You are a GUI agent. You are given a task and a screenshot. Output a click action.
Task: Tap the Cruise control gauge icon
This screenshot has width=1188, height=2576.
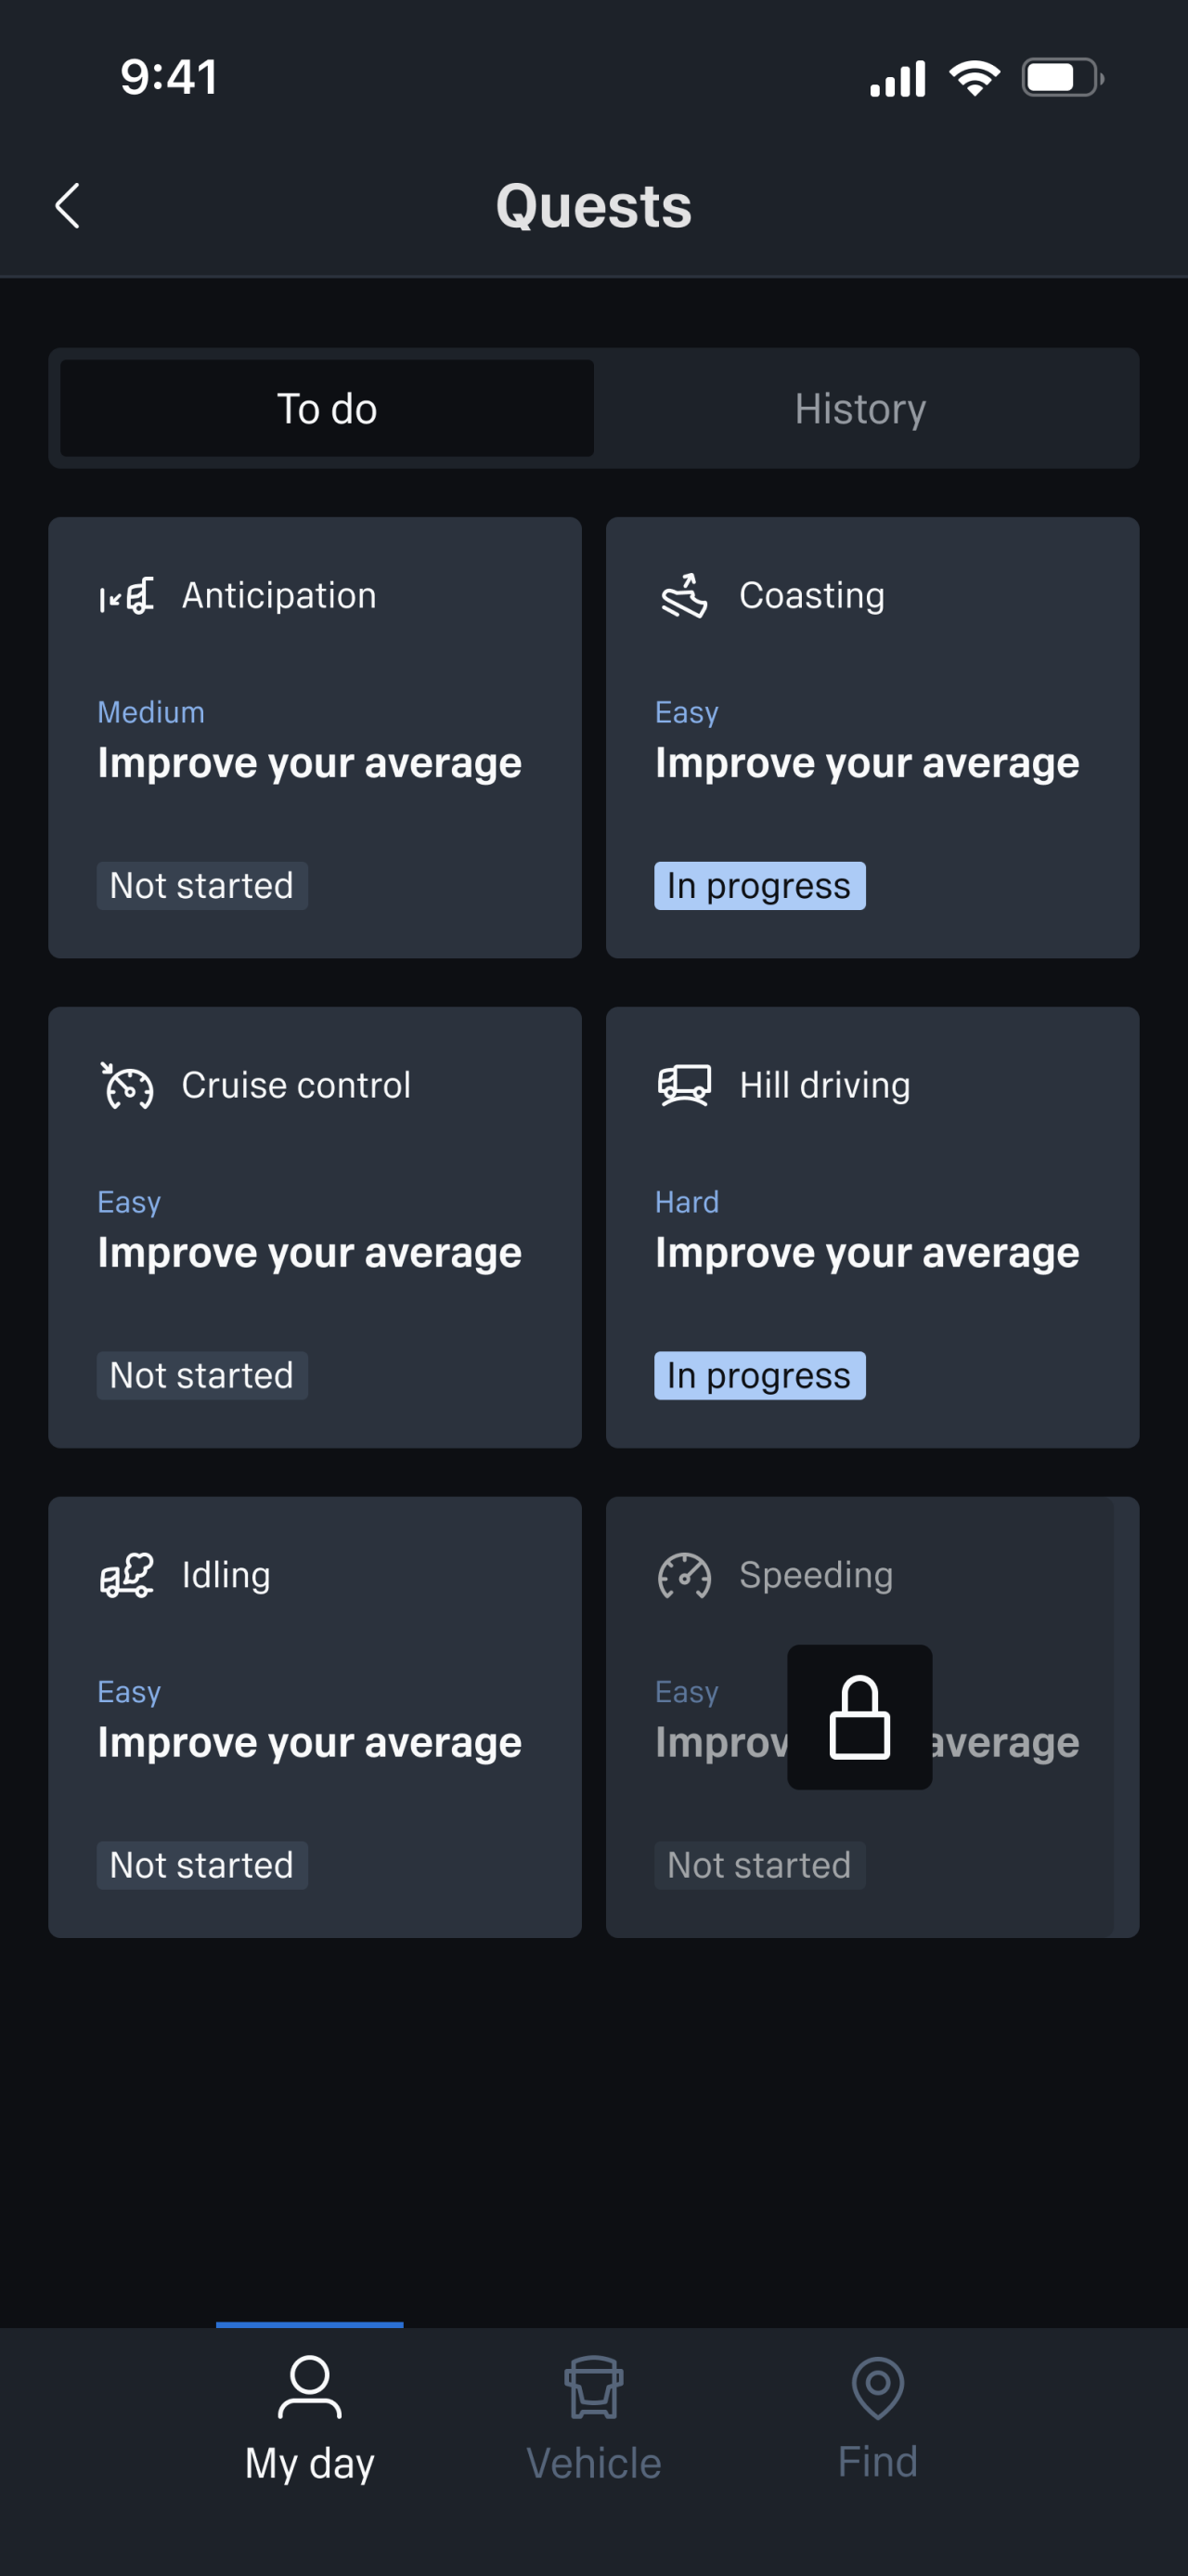pyautogui.click(x=127, y=1086)
